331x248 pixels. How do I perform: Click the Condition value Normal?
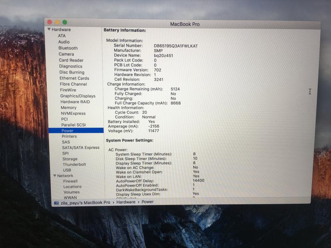[x=149, y=117]
